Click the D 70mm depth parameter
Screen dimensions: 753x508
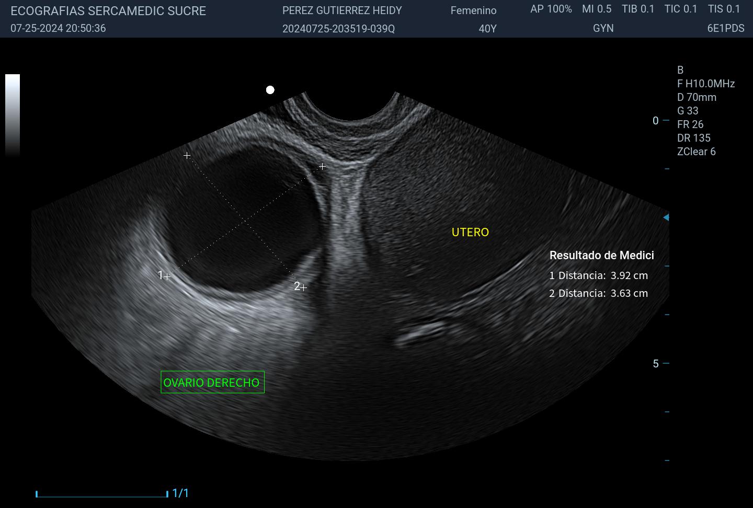click(697, 97)
